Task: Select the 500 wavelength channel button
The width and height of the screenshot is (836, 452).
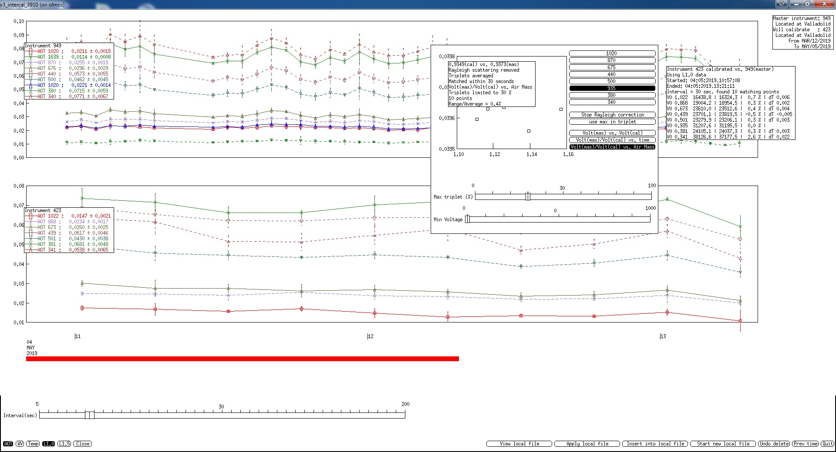Action: pyautogui.click(x=612, y=81)
